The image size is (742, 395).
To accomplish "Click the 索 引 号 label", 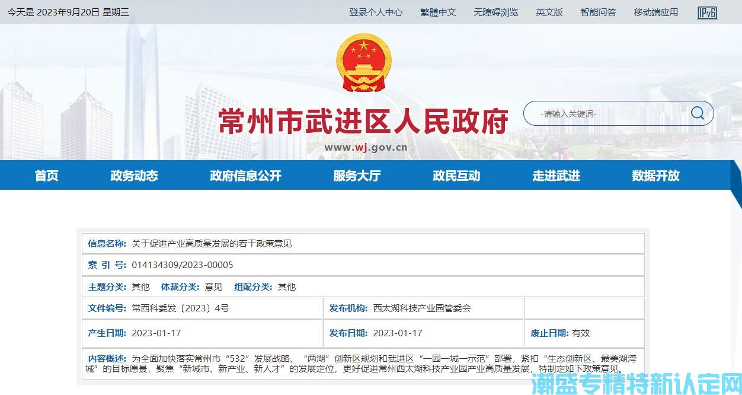I will 107,265.
